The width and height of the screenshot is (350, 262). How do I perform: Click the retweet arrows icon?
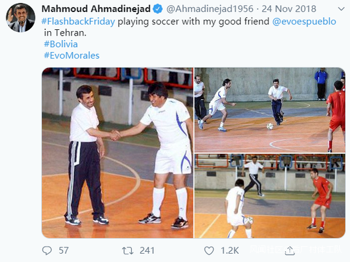(x=128, y=251)
